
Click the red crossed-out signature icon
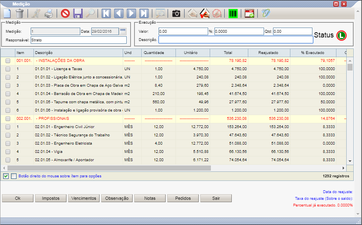click(217, 13)
